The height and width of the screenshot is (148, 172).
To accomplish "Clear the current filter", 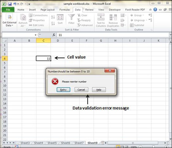I will coord(82,15).
